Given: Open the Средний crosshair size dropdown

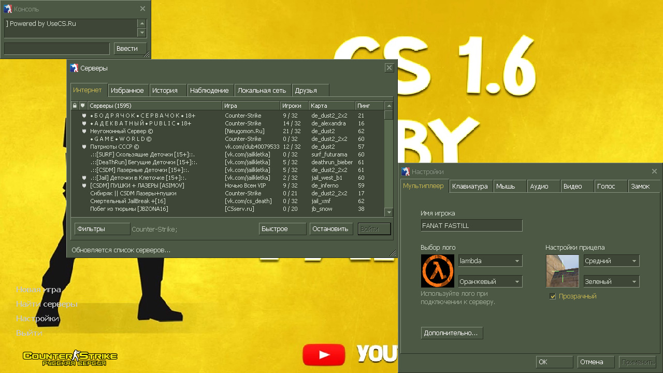Looking at the screenshot, I should pos(611,261).
